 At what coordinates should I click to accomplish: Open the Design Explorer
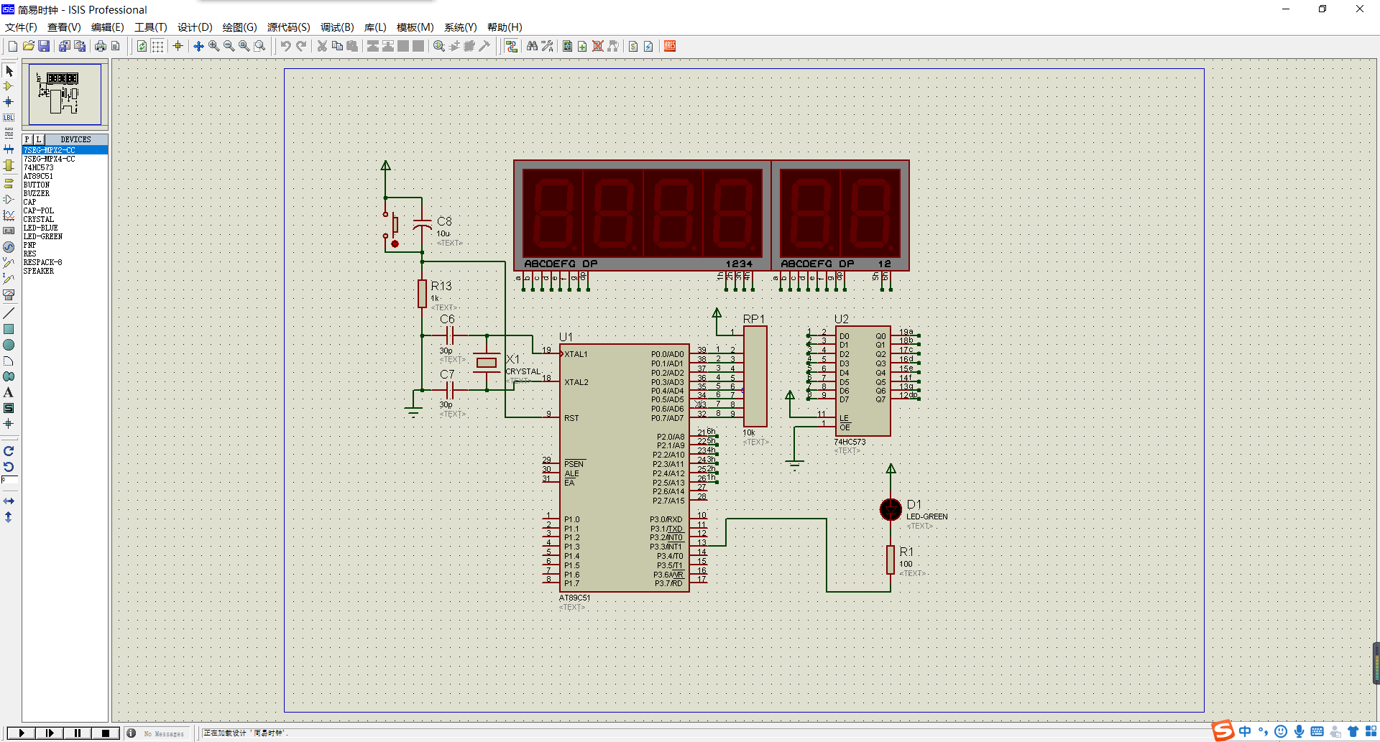pos(567,46)
